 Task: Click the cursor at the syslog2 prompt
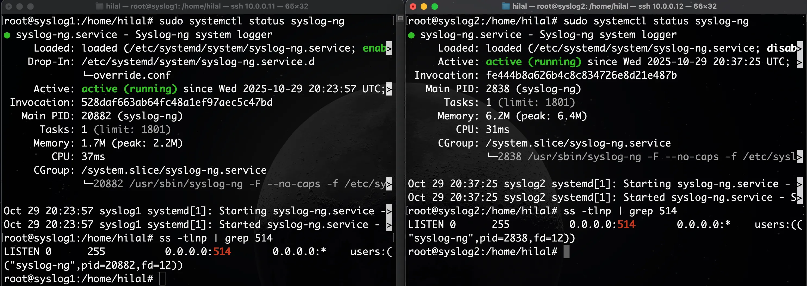pos(566,252)
